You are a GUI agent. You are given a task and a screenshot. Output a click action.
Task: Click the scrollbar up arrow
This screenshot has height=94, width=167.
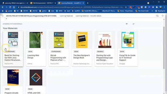coord(164,19)
